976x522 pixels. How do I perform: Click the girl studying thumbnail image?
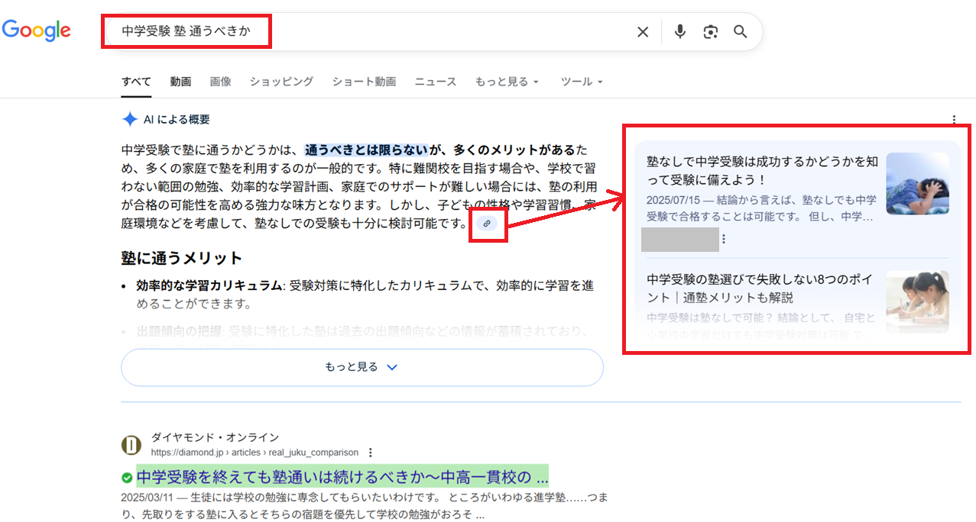917,301
